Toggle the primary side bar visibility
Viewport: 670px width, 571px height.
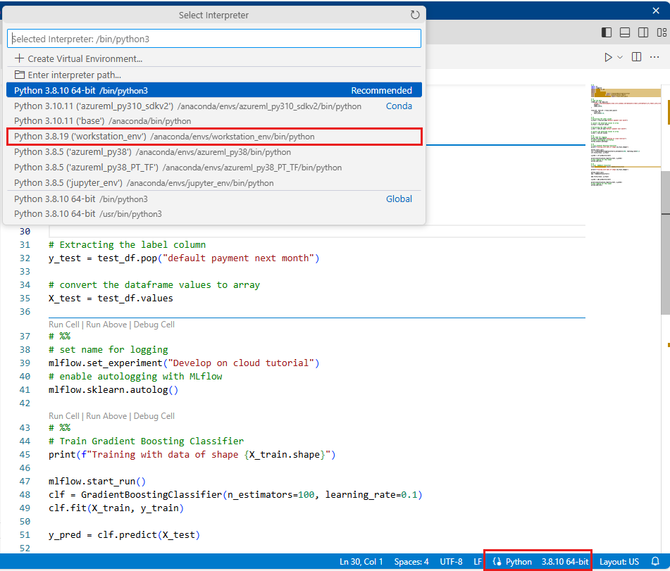click(x=607, y=32)
